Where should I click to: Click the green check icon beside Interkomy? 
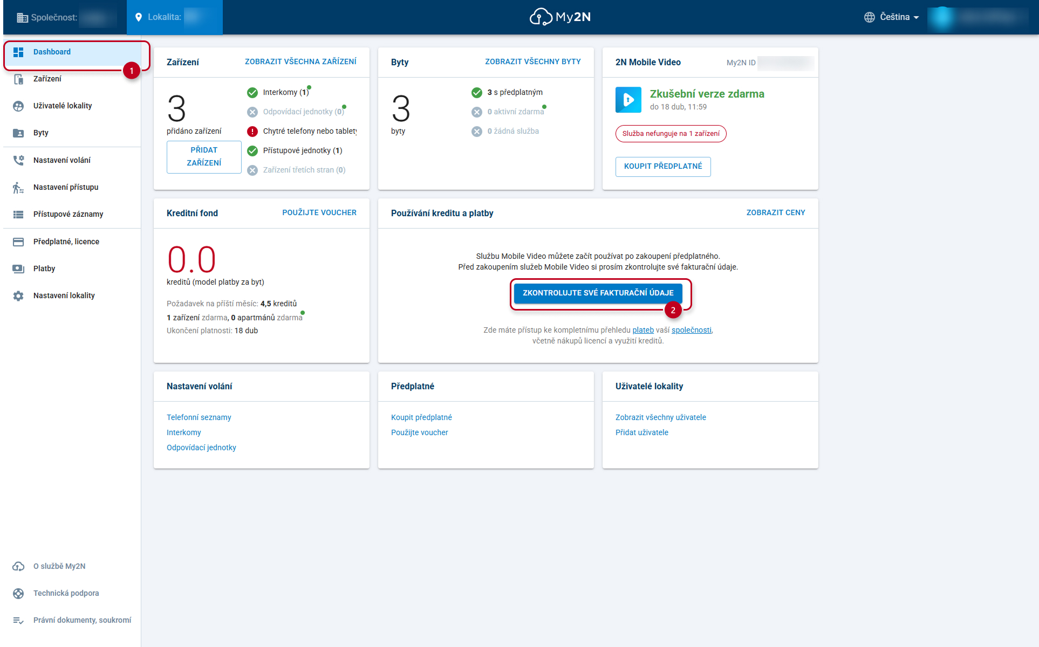(252, 92)
